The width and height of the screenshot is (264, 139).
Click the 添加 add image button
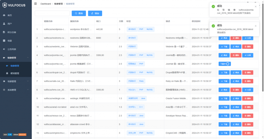coord(95,13)
